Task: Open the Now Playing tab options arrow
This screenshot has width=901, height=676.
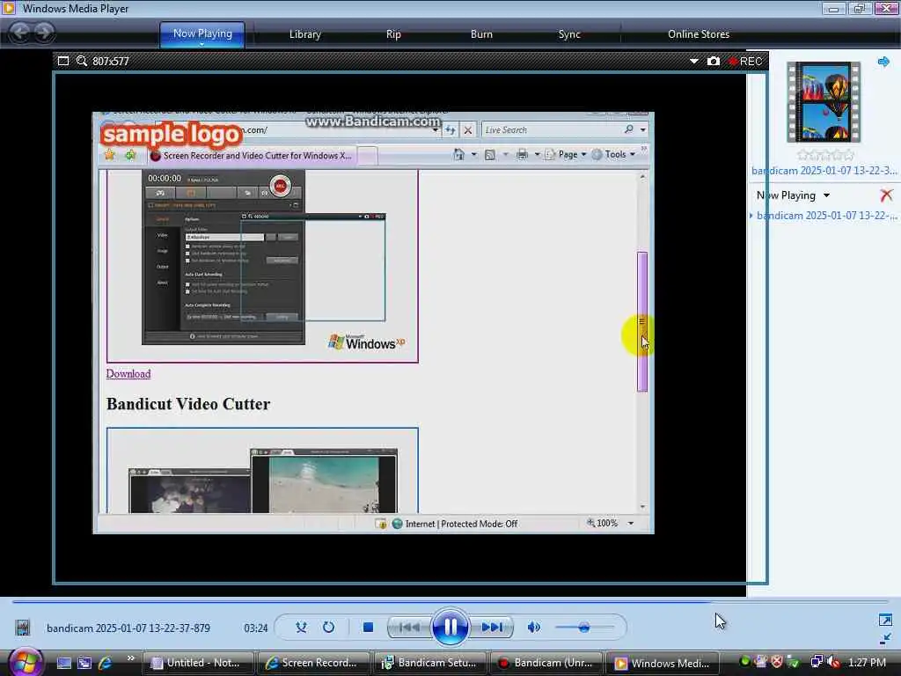Action: 202,44
